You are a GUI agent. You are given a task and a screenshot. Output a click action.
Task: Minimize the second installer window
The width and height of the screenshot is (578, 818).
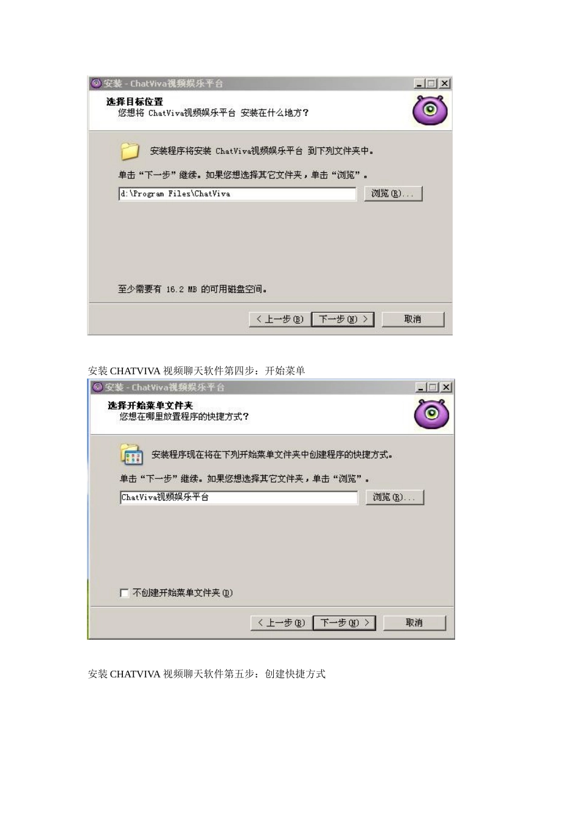coord(422,387)
